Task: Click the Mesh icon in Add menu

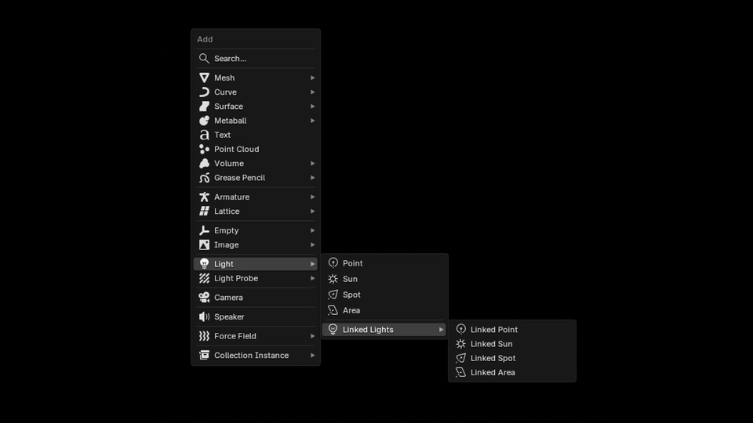Action: click(204, 78)
